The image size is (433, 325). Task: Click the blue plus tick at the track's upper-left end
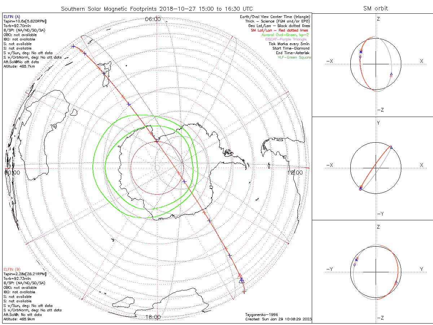[x=73, y=46]
